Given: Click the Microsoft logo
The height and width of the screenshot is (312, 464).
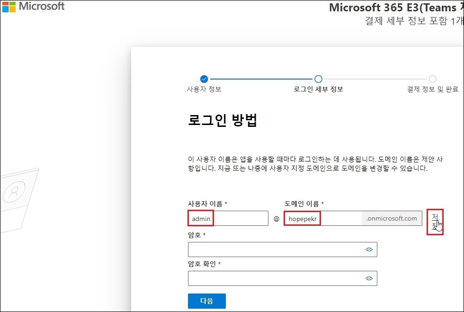Looking at the screenshot, I should 33,6.
